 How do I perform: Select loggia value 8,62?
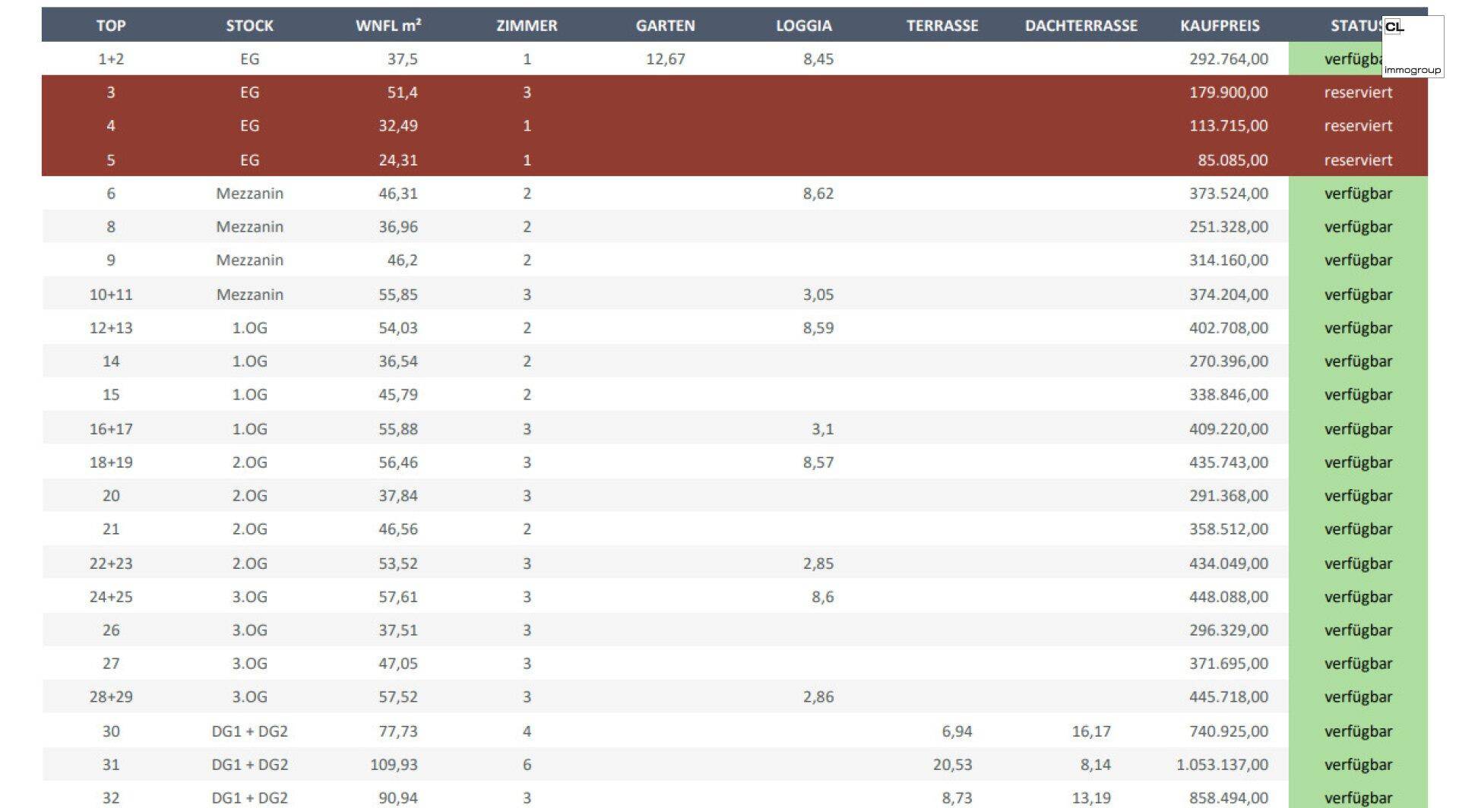point(818,194)
